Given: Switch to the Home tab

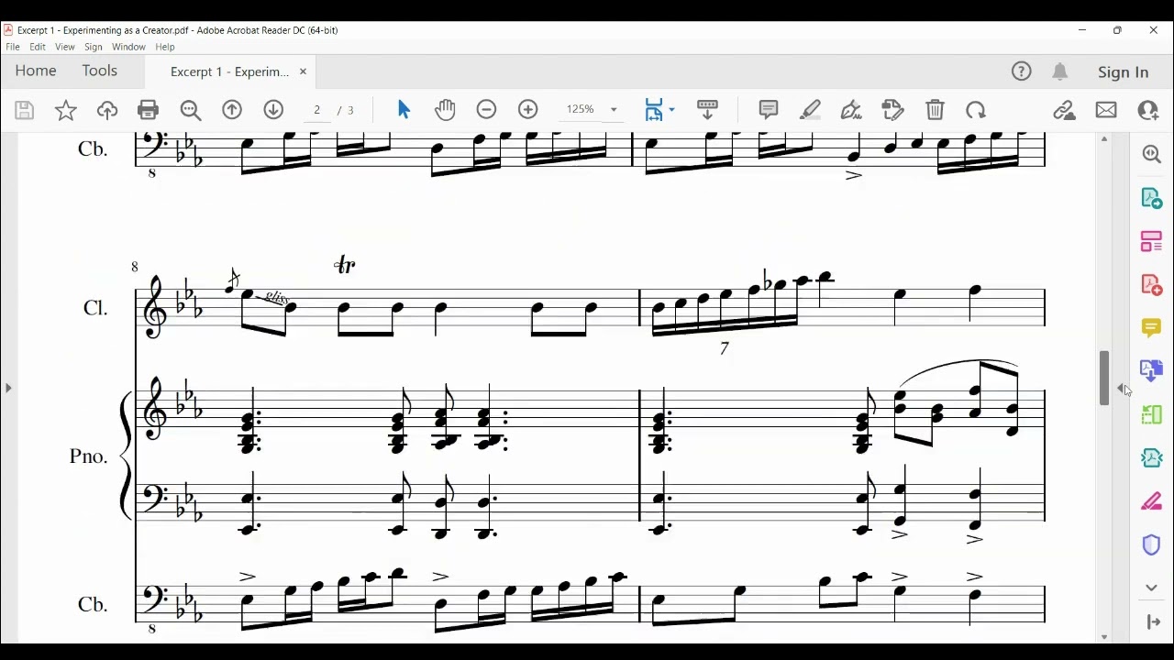Looking at the screenshot, I should [36, 71].
